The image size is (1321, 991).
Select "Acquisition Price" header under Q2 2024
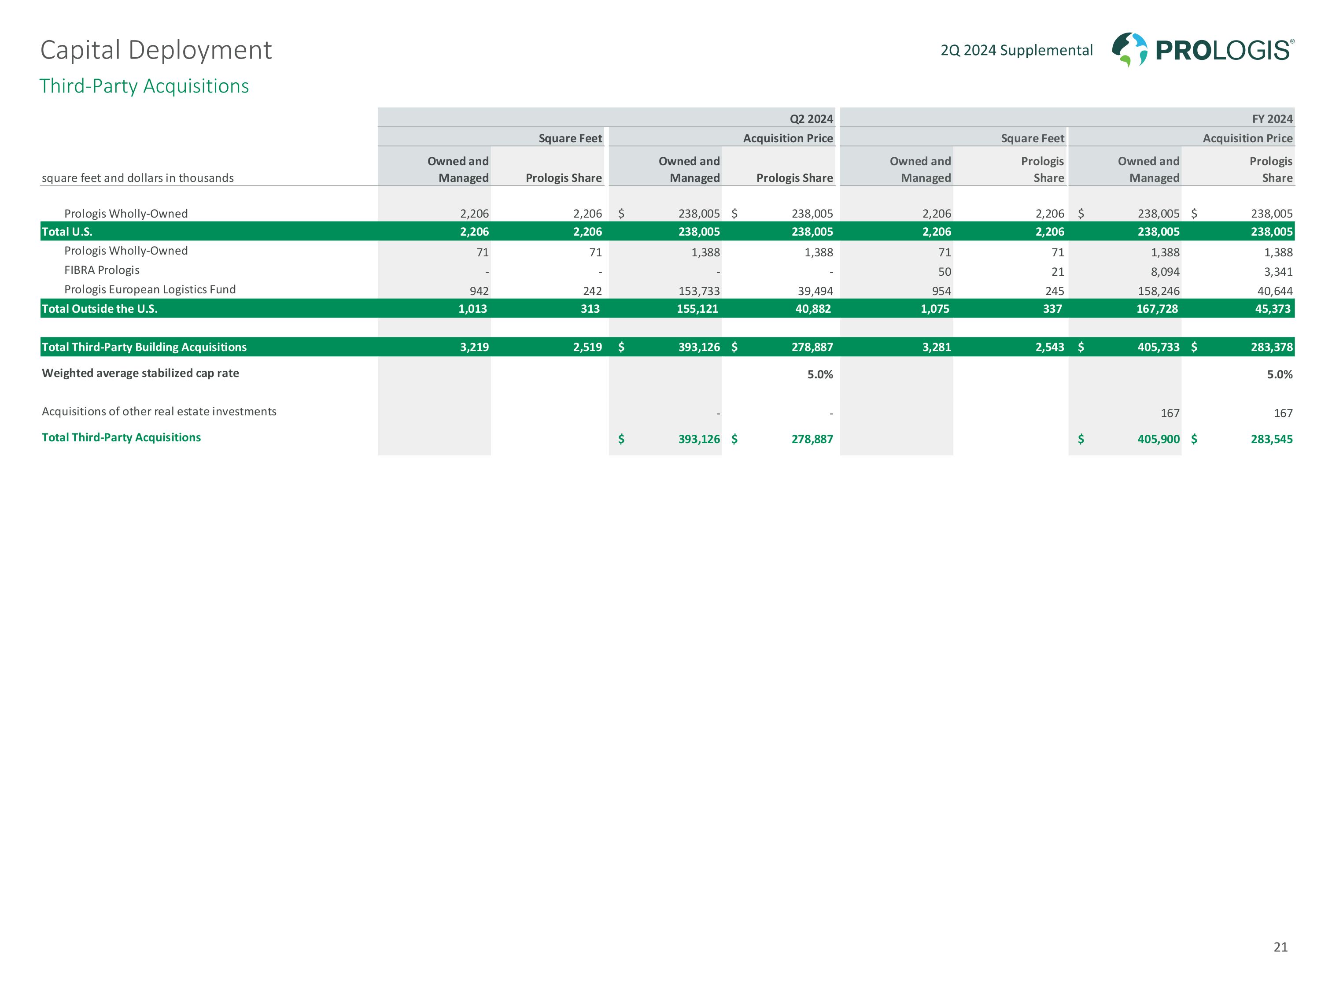pos(788,139)
